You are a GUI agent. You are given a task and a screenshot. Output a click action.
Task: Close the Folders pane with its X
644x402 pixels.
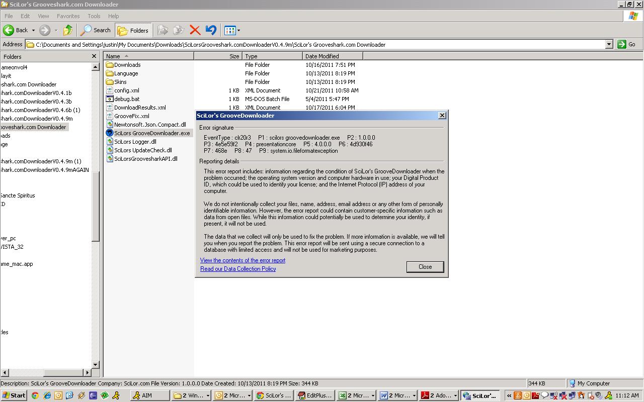click(94, 56)
